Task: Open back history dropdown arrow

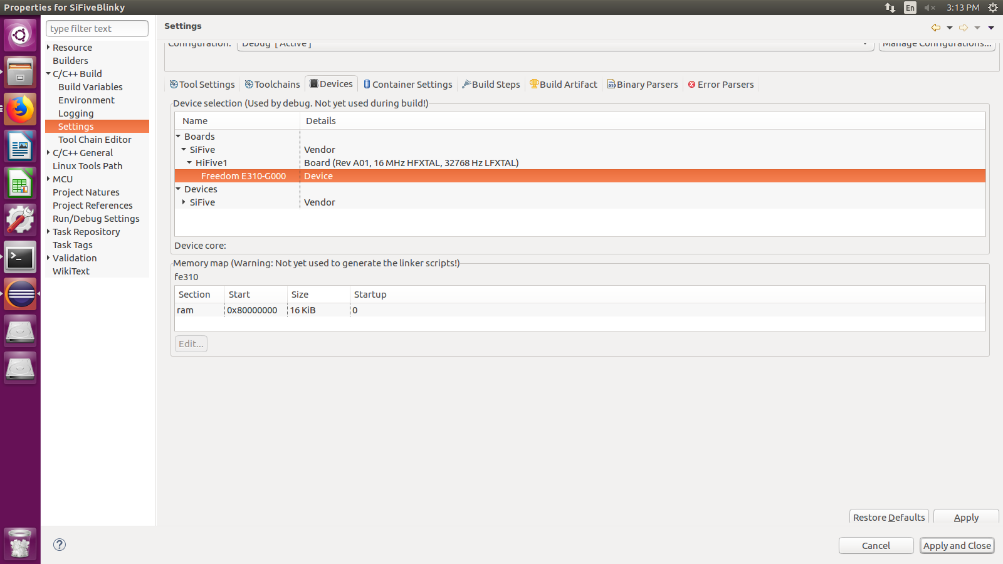Action: point(950,28)
